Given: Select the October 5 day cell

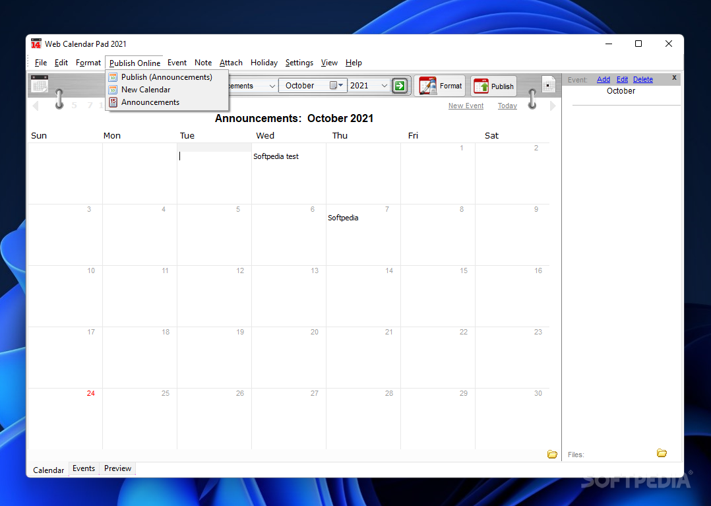Looking at the screenshot, I should point(214,235).
